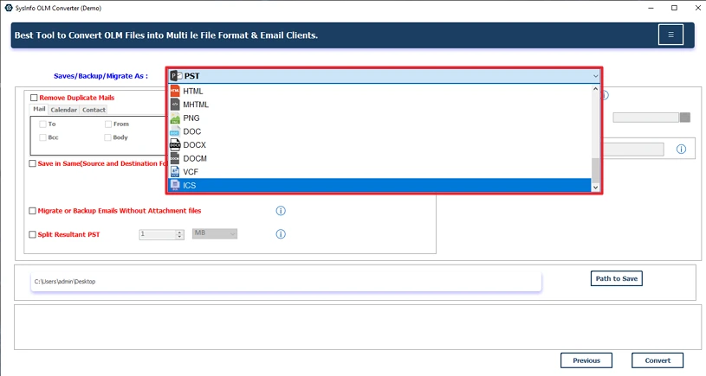The width and height of the screenshot is (706, 376).
Task: Choose DOC from the format list
Action: pyautogui.click(x=379, y=131)
